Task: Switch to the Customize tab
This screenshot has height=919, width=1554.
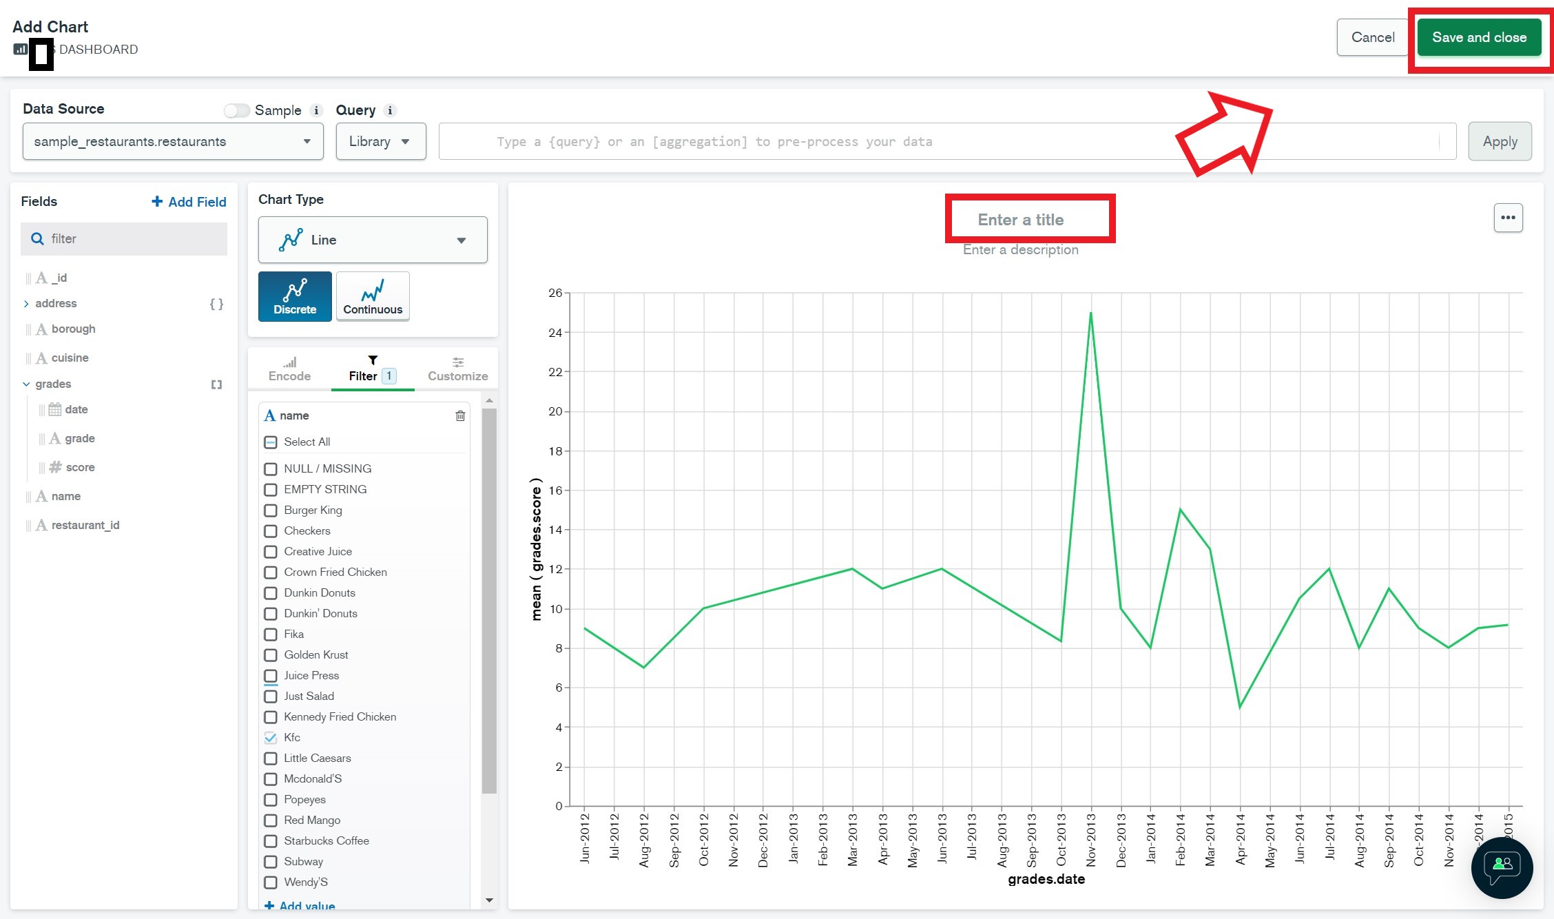Action: click(457, 369)
